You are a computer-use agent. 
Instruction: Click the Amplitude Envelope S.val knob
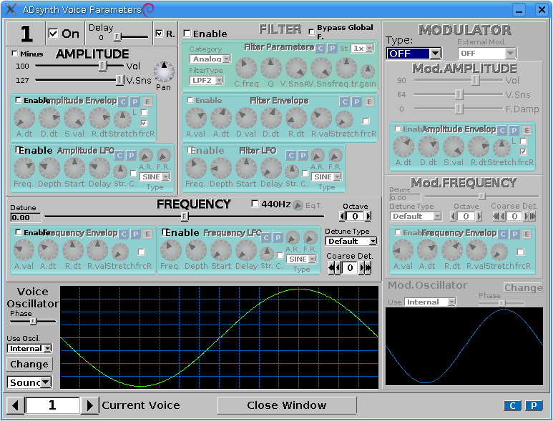click(74, 118)
